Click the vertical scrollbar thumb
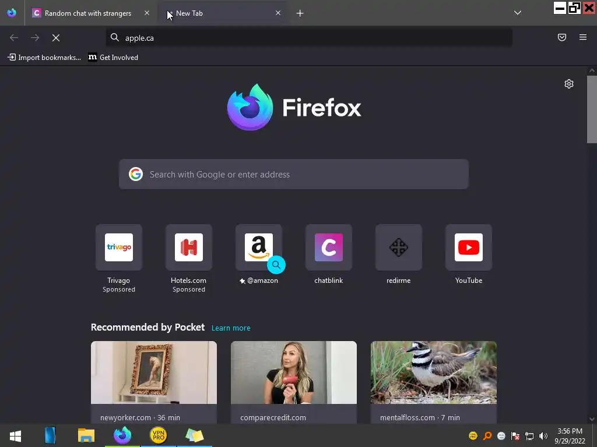This screenshot has width=597, height=447. click(x=592, y=109)
